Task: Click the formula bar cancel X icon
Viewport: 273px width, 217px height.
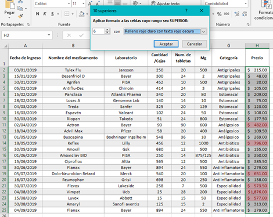Action: [69, 35]
